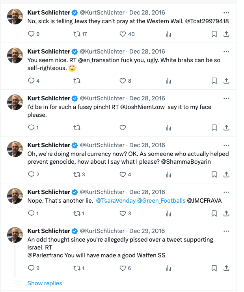This screenshot has width=244, height=292.
Task: Like the "You seem nice" tweet
Action: pyautogui.click(x=123, y=81)
